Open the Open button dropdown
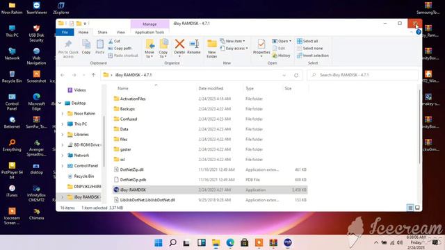 click(x=291, y=41)
